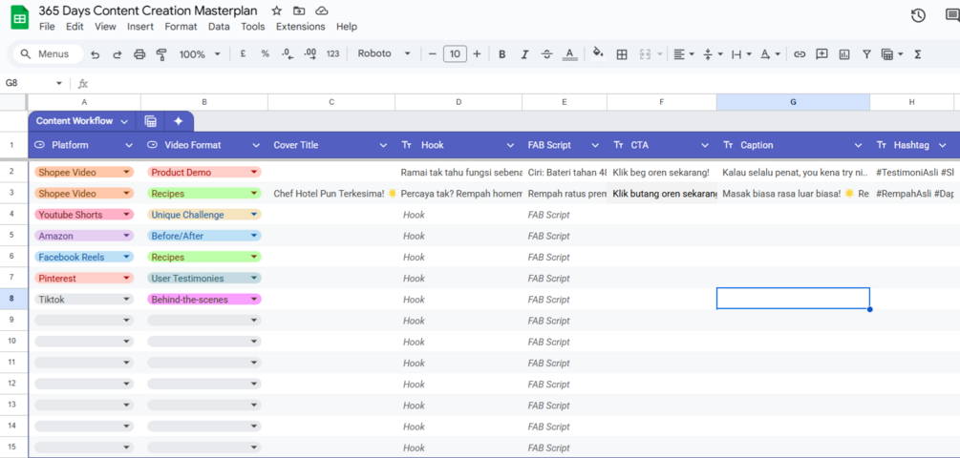Open number format 123 menu

click(x=332, y=53)
